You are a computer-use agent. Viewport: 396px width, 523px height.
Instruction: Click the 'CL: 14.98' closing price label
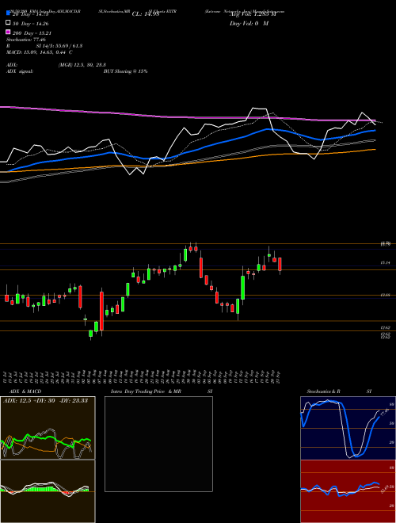[x=146, y=14]
